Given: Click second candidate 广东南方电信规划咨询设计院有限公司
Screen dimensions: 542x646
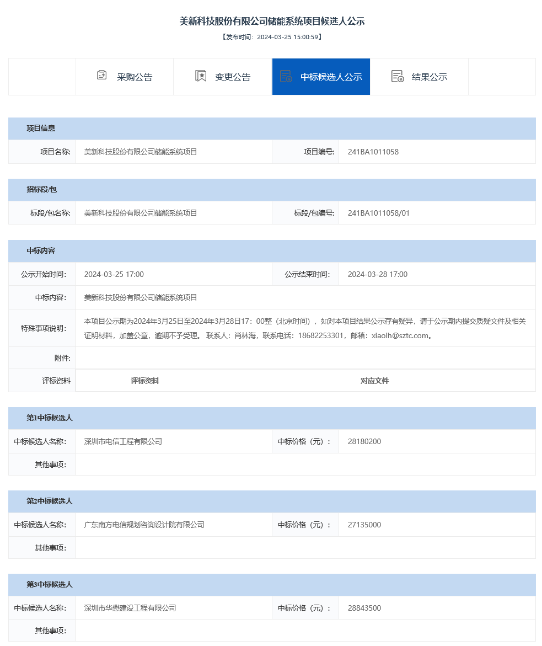Looking at the screenshot, I should click(144, 525).
